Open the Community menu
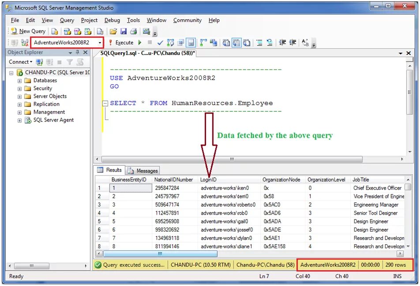 click(187, 20)
